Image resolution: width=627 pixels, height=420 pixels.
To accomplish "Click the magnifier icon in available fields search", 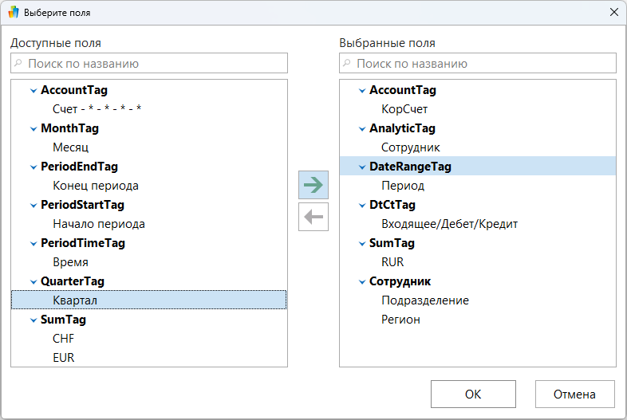I will pyautogui.click(x=18, y=63).
